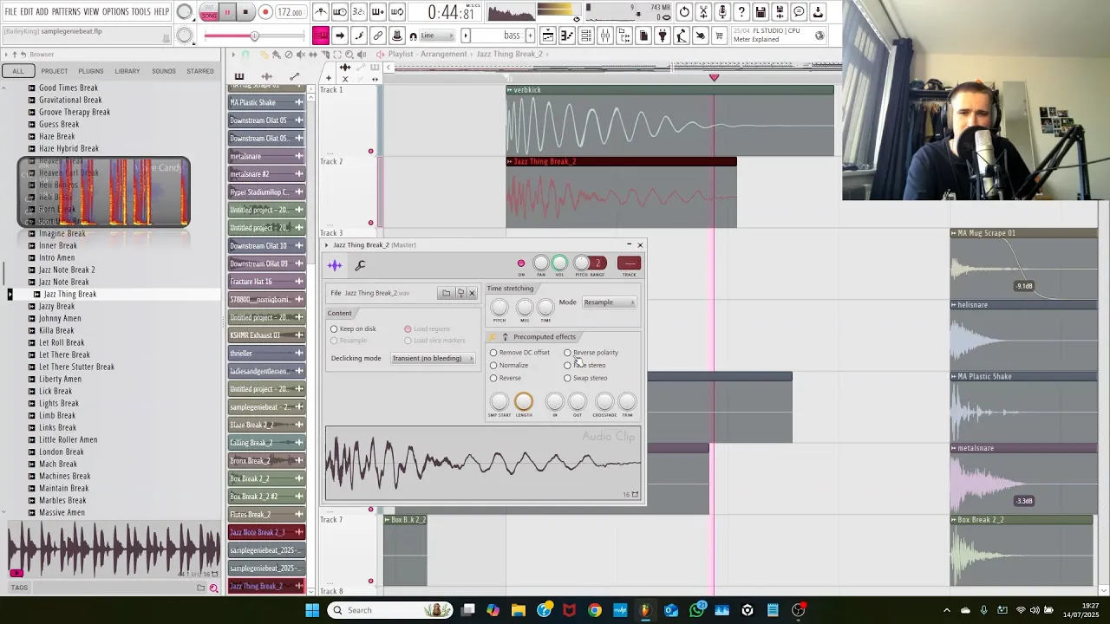Set the tempo 172 field
The image size is (1110, 624).
291,12
